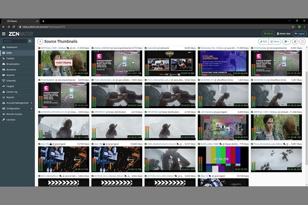The height and width of the screenshot is (205, 308).
Task: Click the Logout button
Action: (299, 34)
